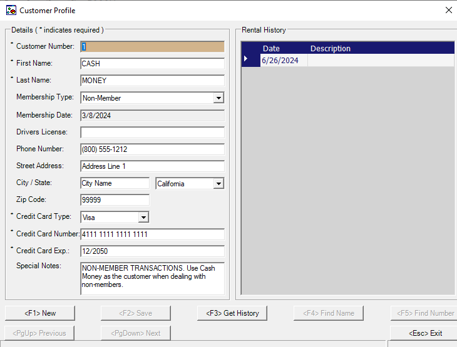Click the Credit Card Type label
This screenshot has height=347, width=457.
(x=44, y=216)
